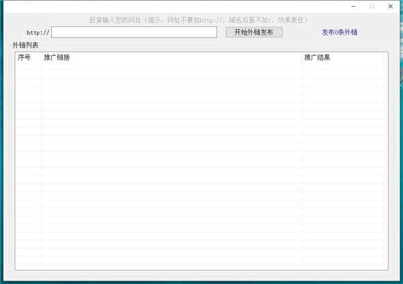
Task: Close the external link publisher window
Action: click(x=390, y=6)
